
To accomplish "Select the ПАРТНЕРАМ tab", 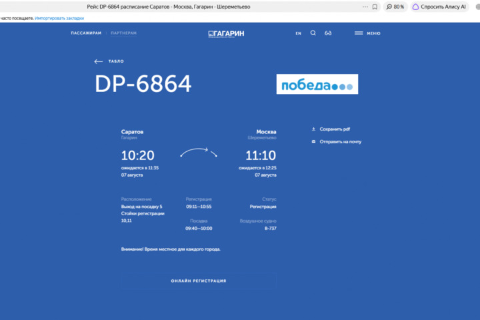I will point(124,33).
